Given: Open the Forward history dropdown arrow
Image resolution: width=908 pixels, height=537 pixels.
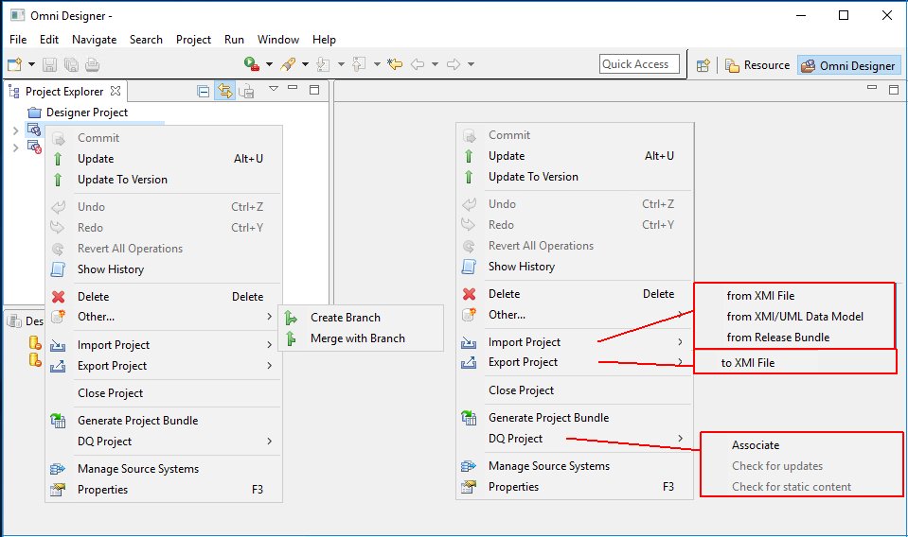Looking at the screenshot, I should click(x=471, y=64).
